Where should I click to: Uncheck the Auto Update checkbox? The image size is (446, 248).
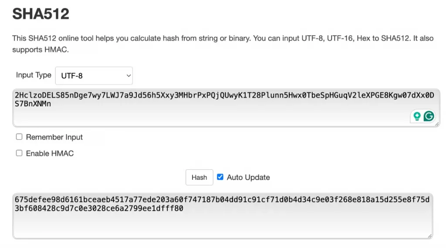point(220,177)
